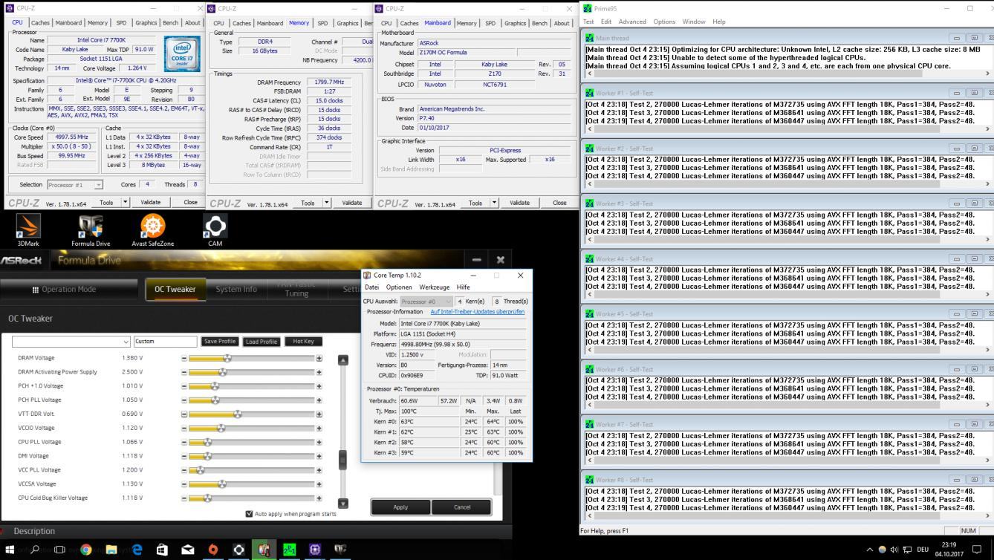Open the CPU-Z processor selection dropdown
This screenshot has width=994, height=560.
point(75,185)
